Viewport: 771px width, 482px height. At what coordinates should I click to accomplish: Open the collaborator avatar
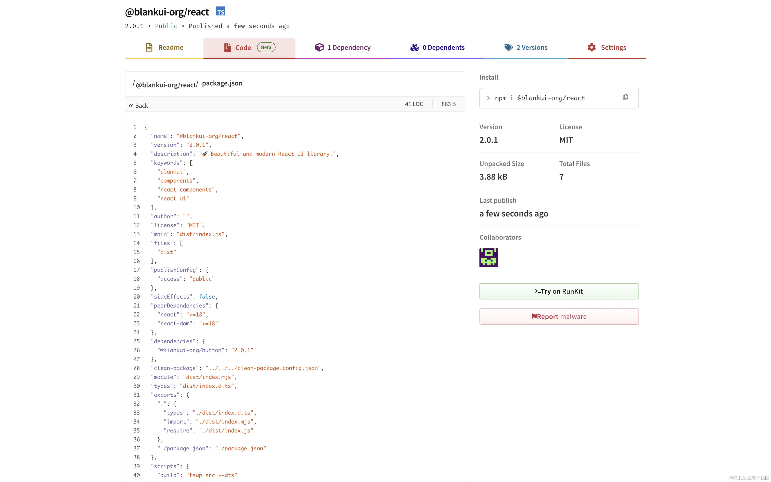click(489, 258)
